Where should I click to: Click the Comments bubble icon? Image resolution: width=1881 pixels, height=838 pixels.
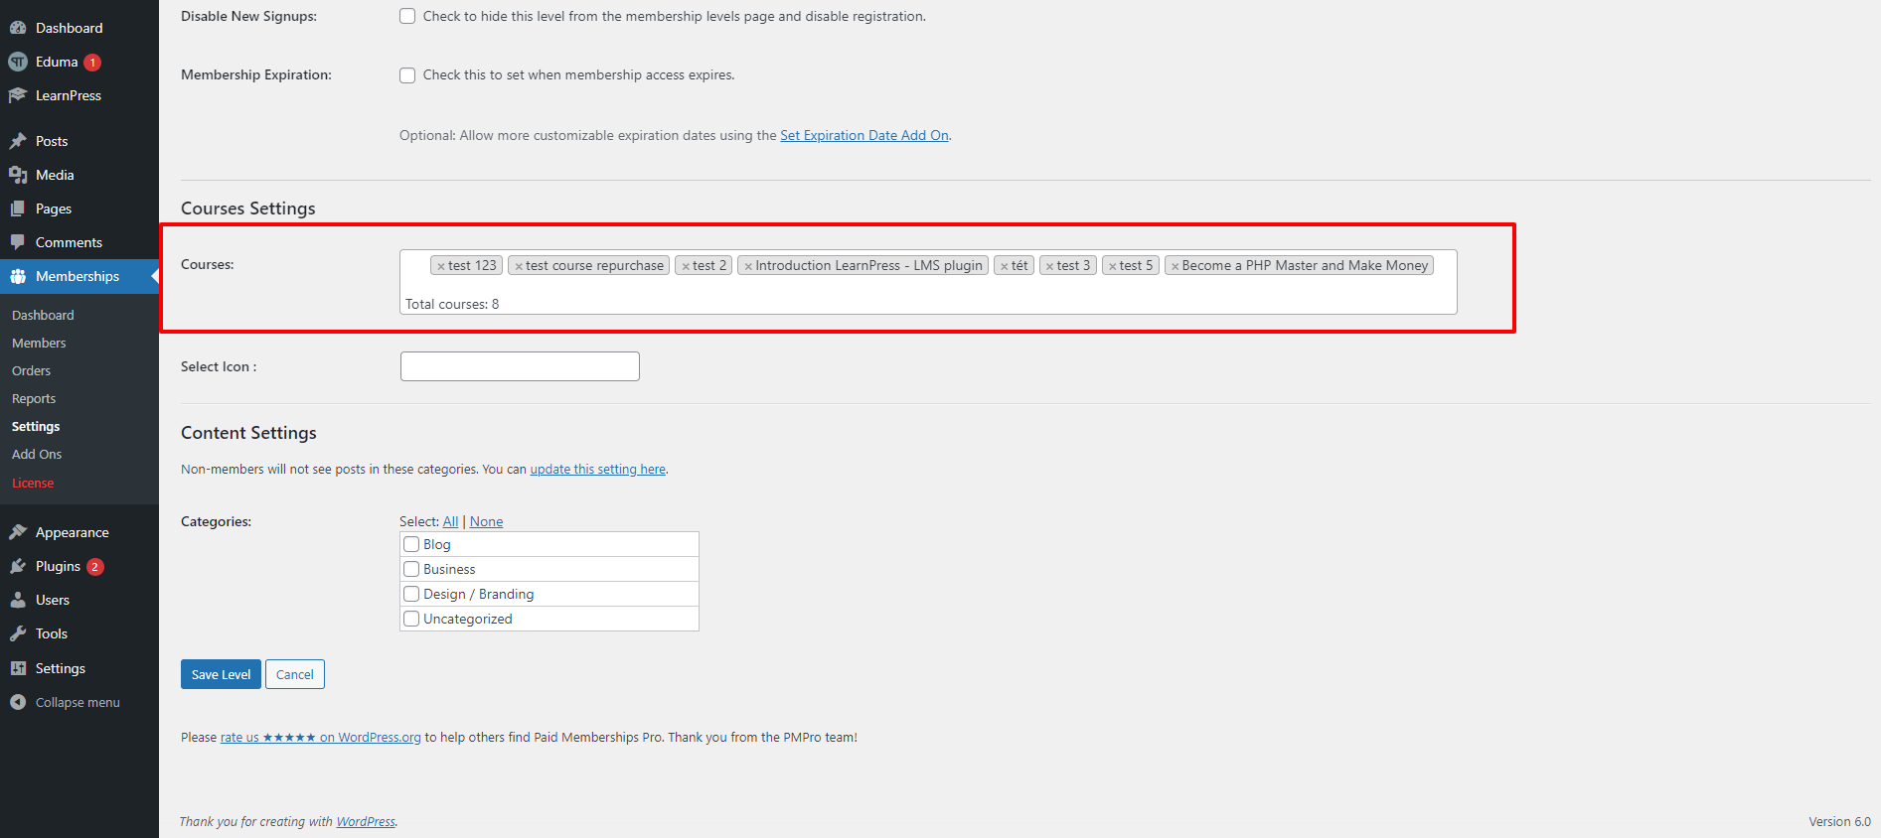18,242
